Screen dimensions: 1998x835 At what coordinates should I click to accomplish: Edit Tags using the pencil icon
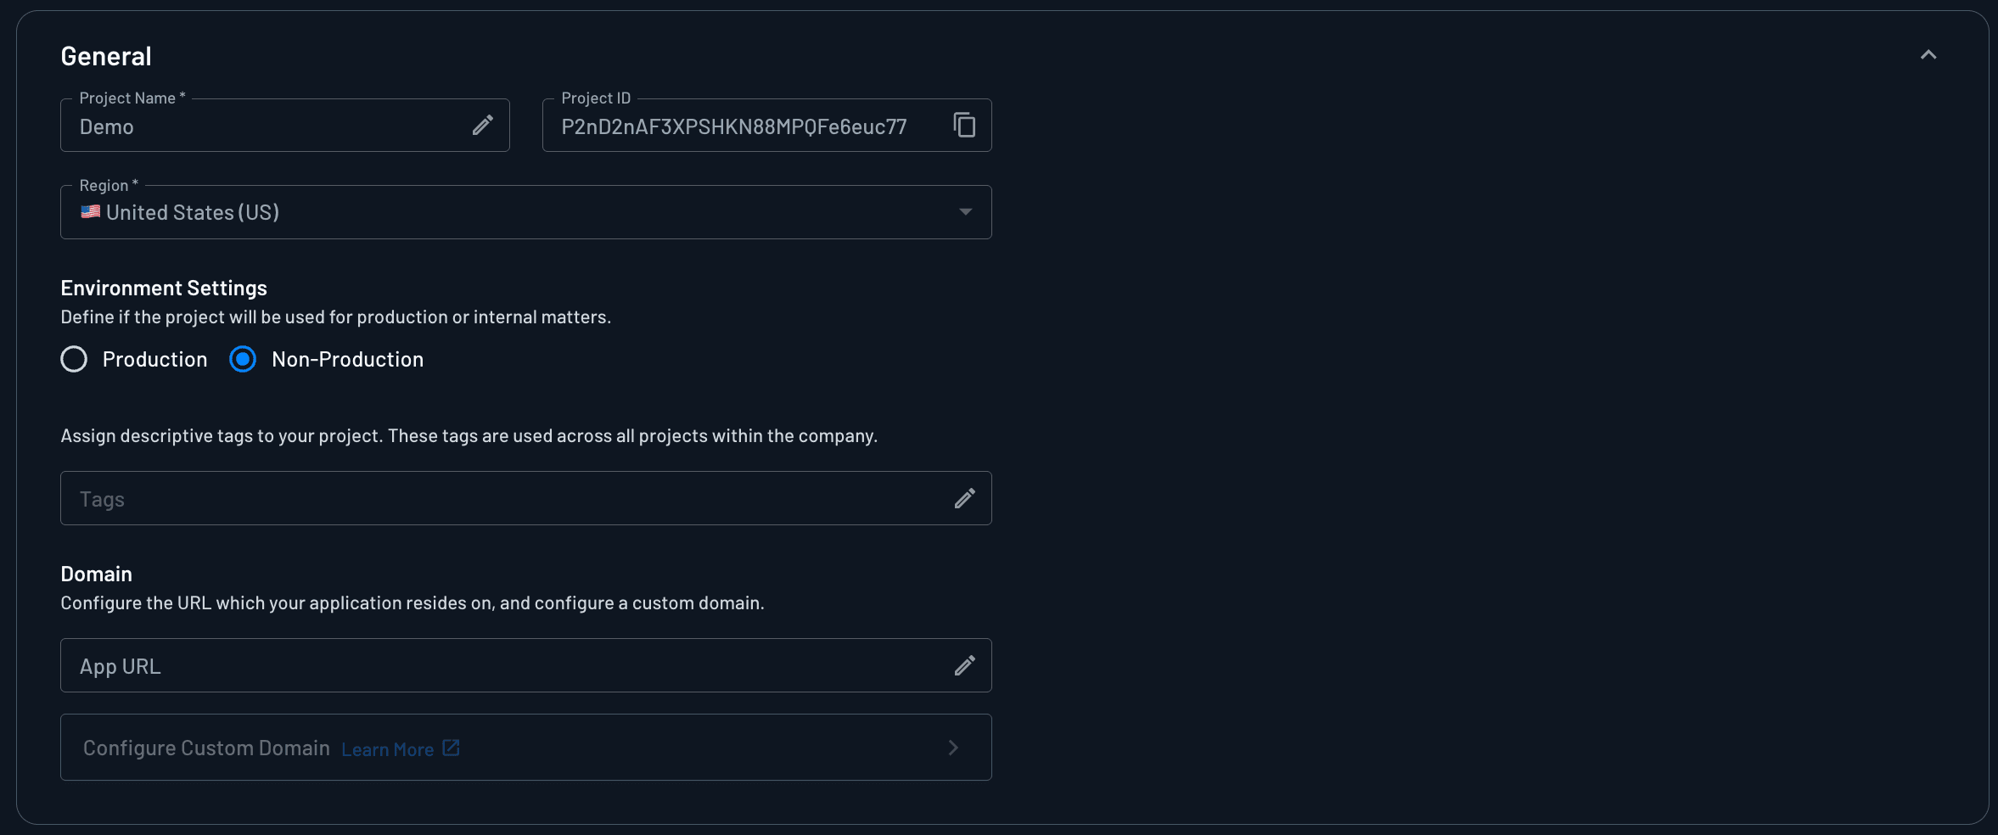click(963, 498)
